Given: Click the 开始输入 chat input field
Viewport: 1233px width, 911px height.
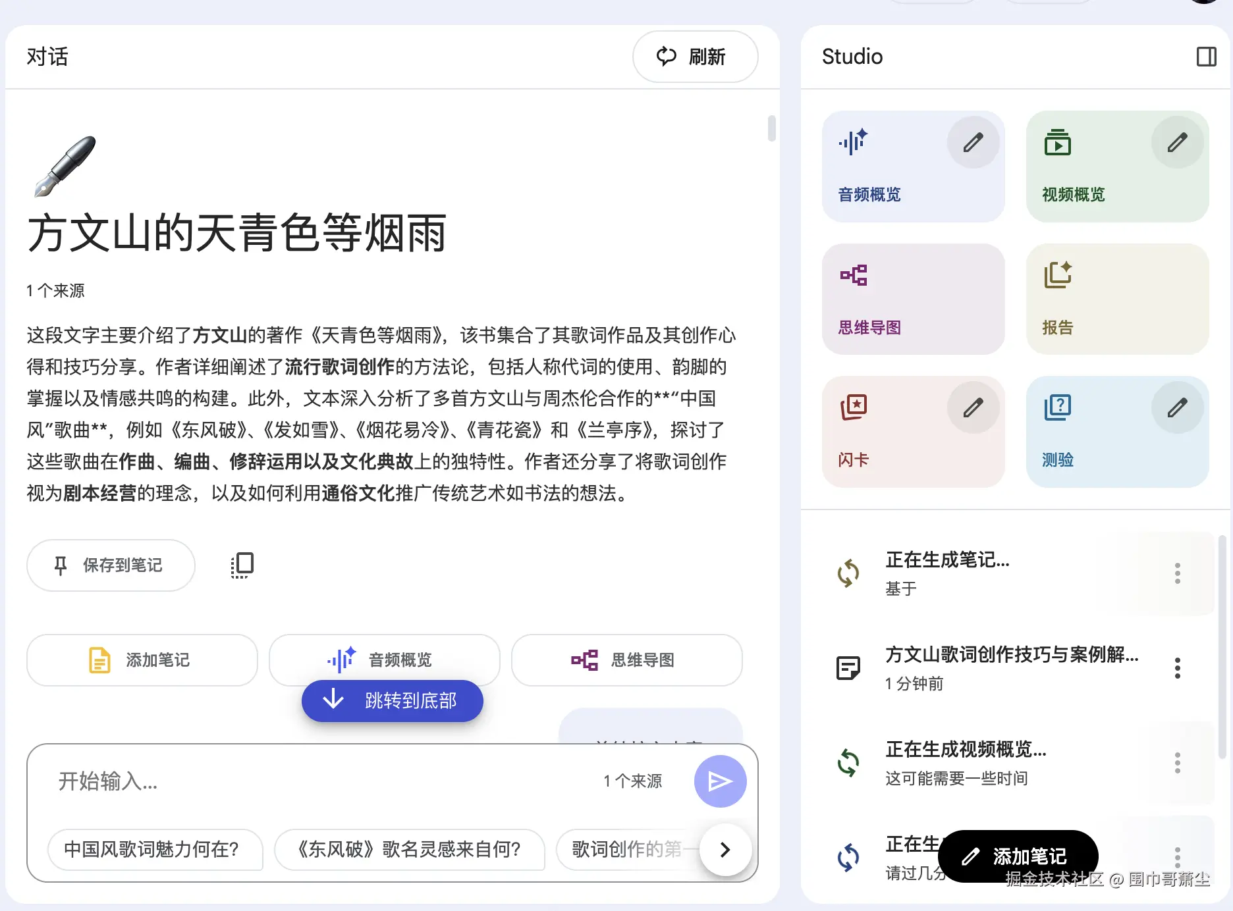Looking at the screenshot, I should pyautogui.click(x=263, y=781).
